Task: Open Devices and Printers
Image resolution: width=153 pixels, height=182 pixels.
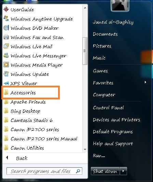Action: tap(116, 120)
